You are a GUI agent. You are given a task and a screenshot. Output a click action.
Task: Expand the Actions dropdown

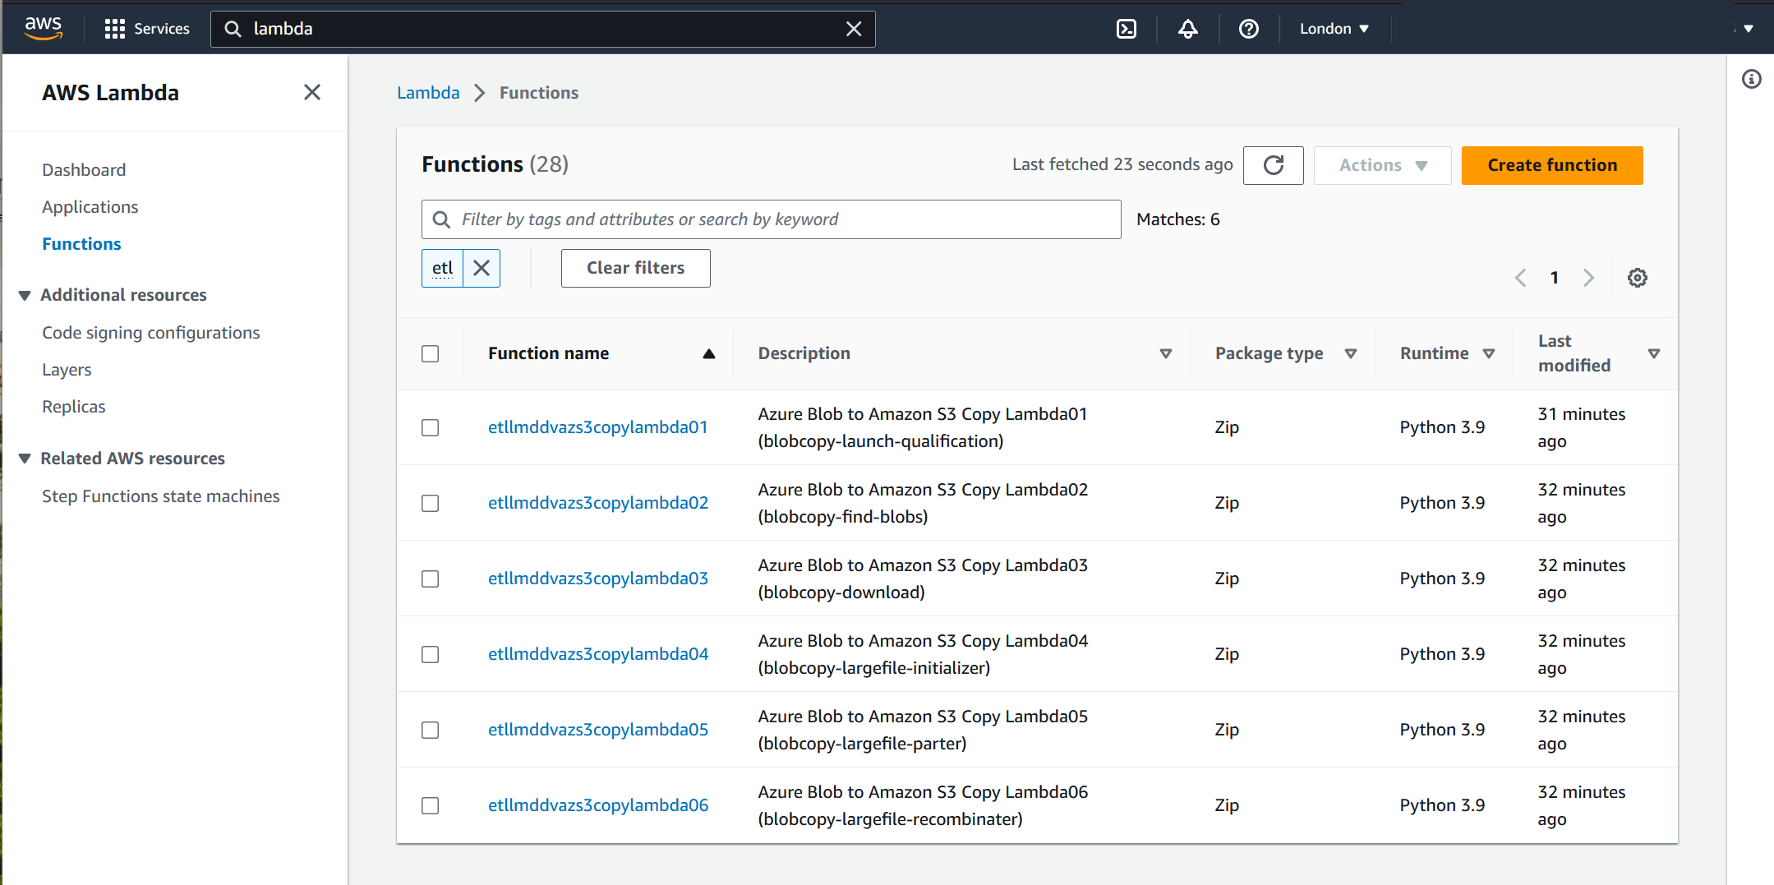coord(1382,165)
